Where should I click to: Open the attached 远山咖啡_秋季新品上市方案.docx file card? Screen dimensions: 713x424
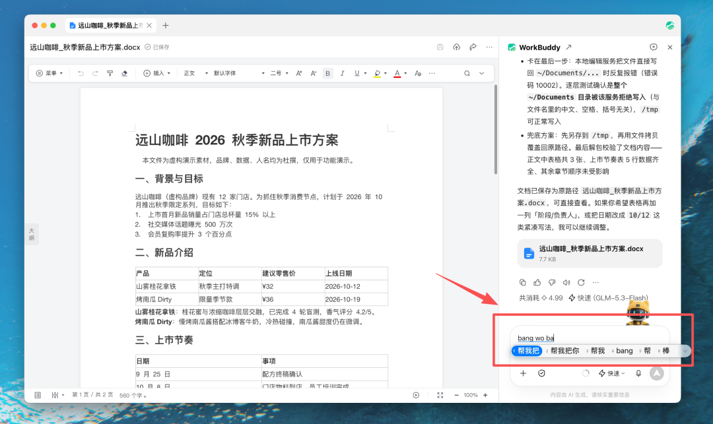coord(590,253)
